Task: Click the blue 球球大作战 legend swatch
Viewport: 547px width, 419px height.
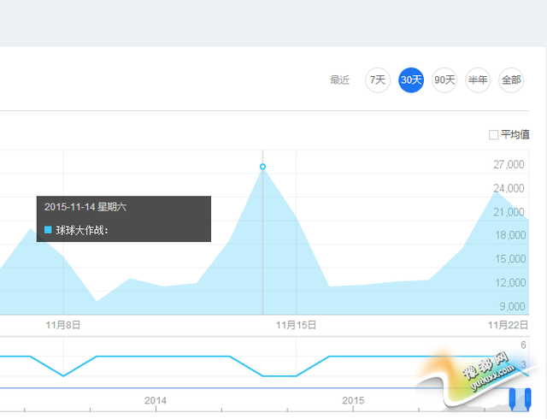Action: coord(48,229)
